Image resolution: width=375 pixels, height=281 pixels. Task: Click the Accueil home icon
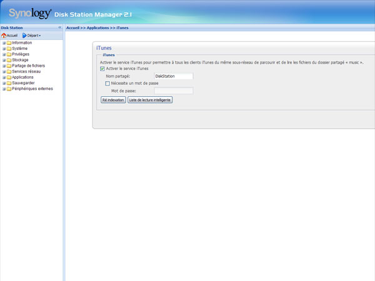tap(4, 36)
